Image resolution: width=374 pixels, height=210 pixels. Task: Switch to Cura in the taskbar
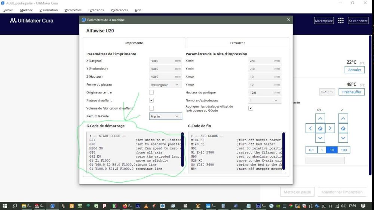pyautogui.click(x=52, y=206)
